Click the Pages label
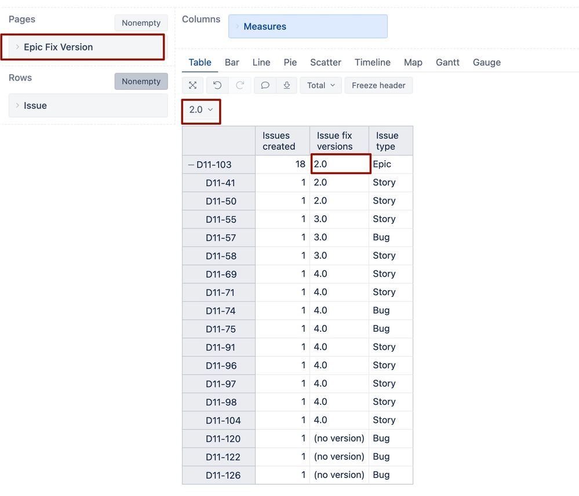 (x=22, y=19)
